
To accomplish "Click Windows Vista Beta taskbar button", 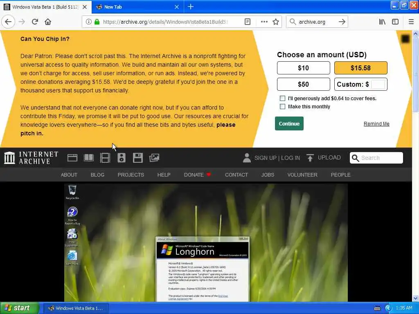I will [76, 308].
